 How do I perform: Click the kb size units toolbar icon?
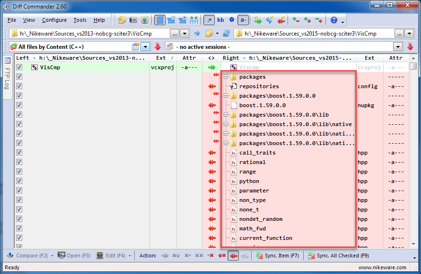(x=220, y=20)
